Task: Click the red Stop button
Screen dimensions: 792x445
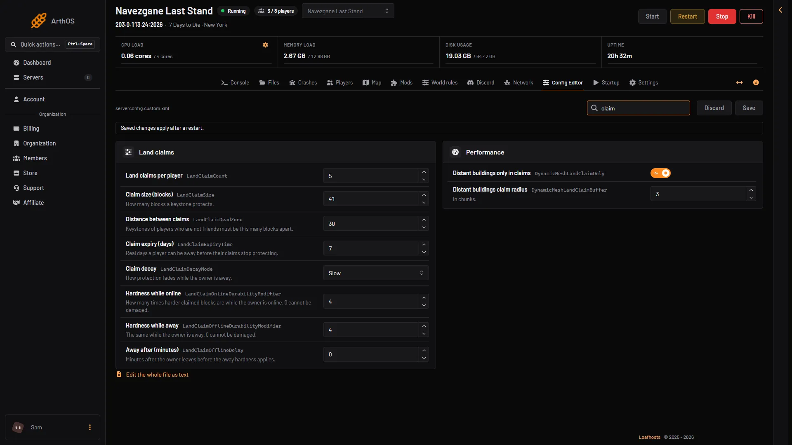Action: click(722, 16)
